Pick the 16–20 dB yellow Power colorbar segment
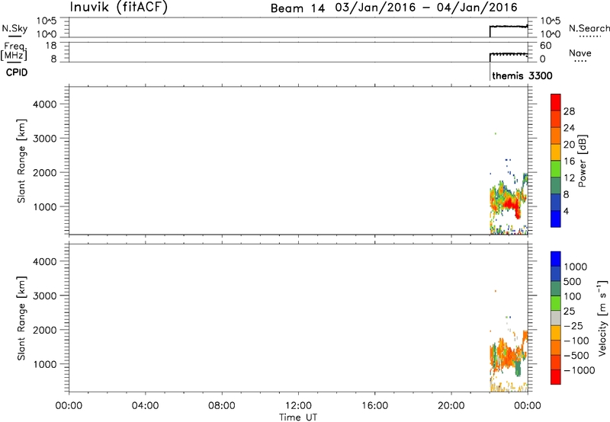The height and width of the screenshot is (422, 610). (x=556, y=152)
